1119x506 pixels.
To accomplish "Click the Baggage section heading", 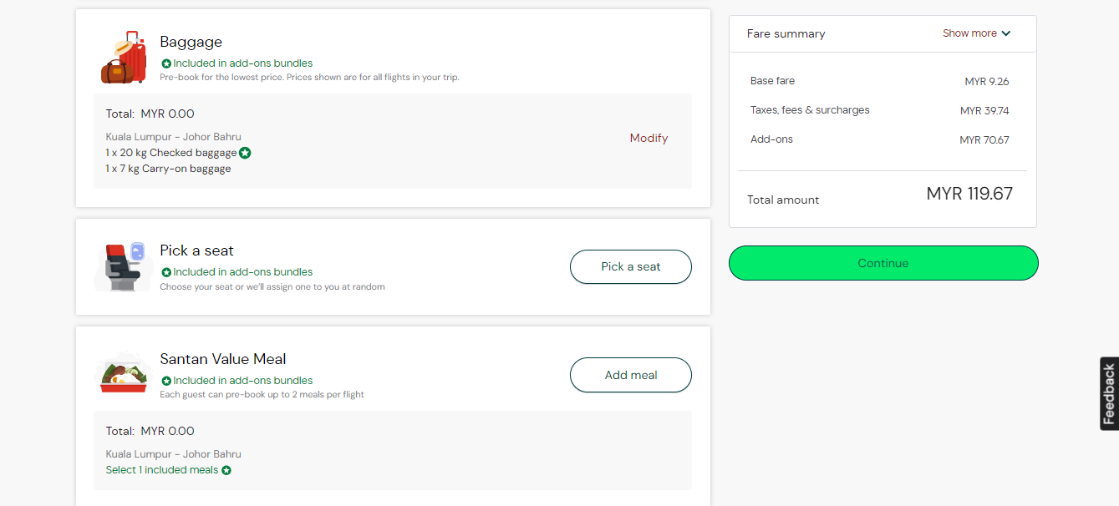I will (x=191, y=42).
